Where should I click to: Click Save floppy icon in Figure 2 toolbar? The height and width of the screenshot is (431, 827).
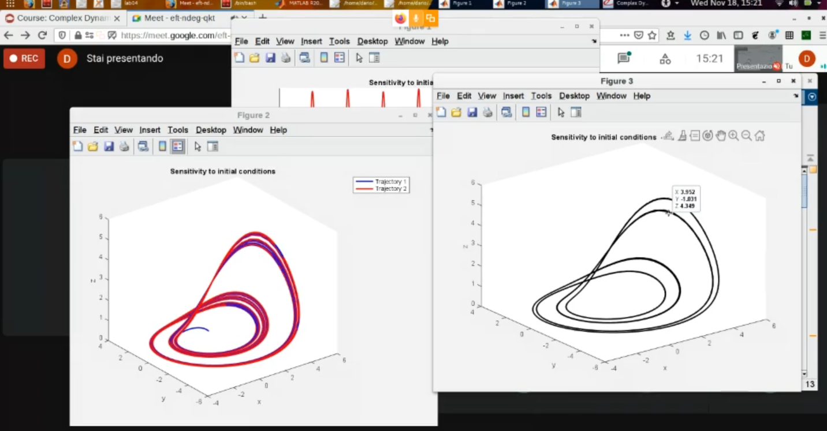click(x=109, y=147)
